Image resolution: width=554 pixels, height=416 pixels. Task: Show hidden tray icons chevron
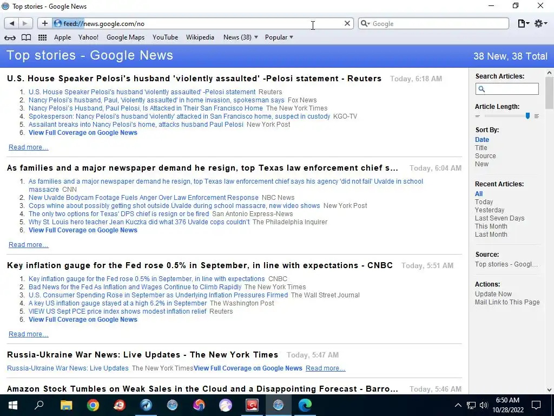[x=458, y=405]
